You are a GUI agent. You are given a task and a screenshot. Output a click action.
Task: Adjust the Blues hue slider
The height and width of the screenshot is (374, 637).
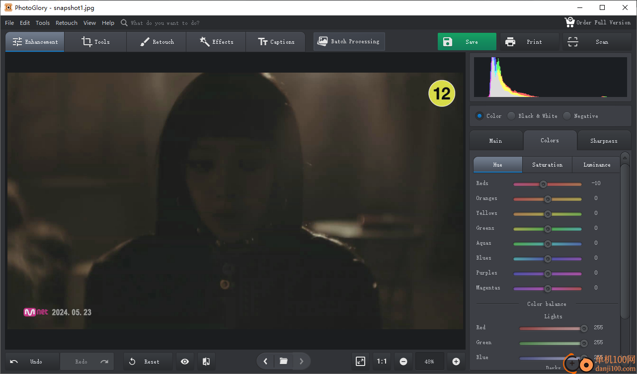pos(547,259)
